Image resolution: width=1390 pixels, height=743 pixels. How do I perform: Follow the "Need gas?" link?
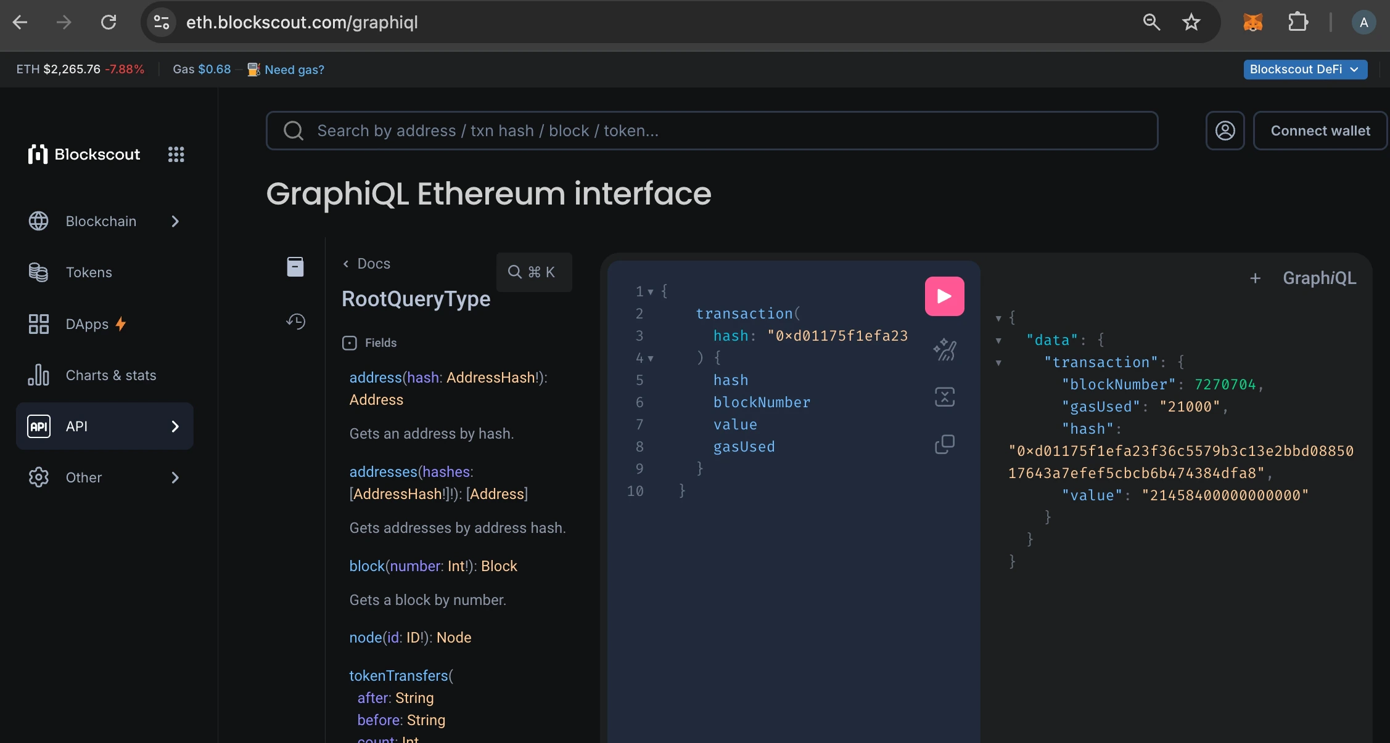tap(294, 70)
